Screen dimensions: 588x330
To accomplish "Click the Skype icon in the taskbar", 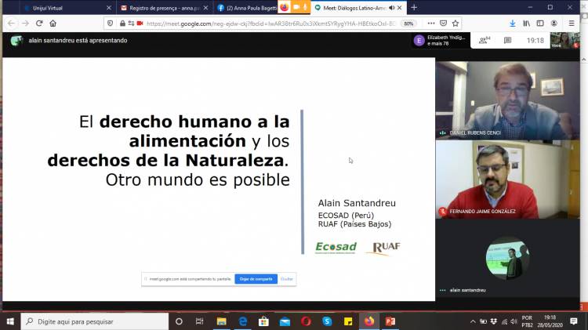I will click(x=327, y=321).
